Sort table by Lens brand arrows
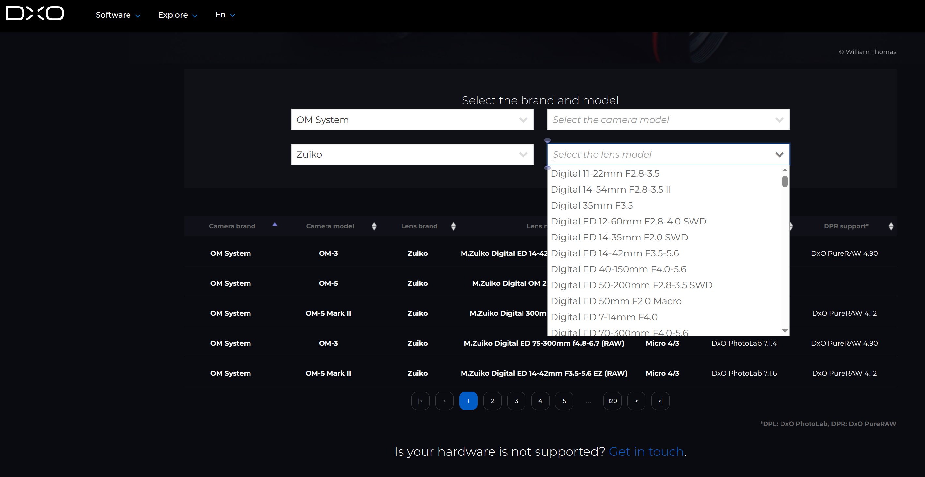Image resolution: width=925 pixels, height=477 pixels. click(x=453, y=226)
